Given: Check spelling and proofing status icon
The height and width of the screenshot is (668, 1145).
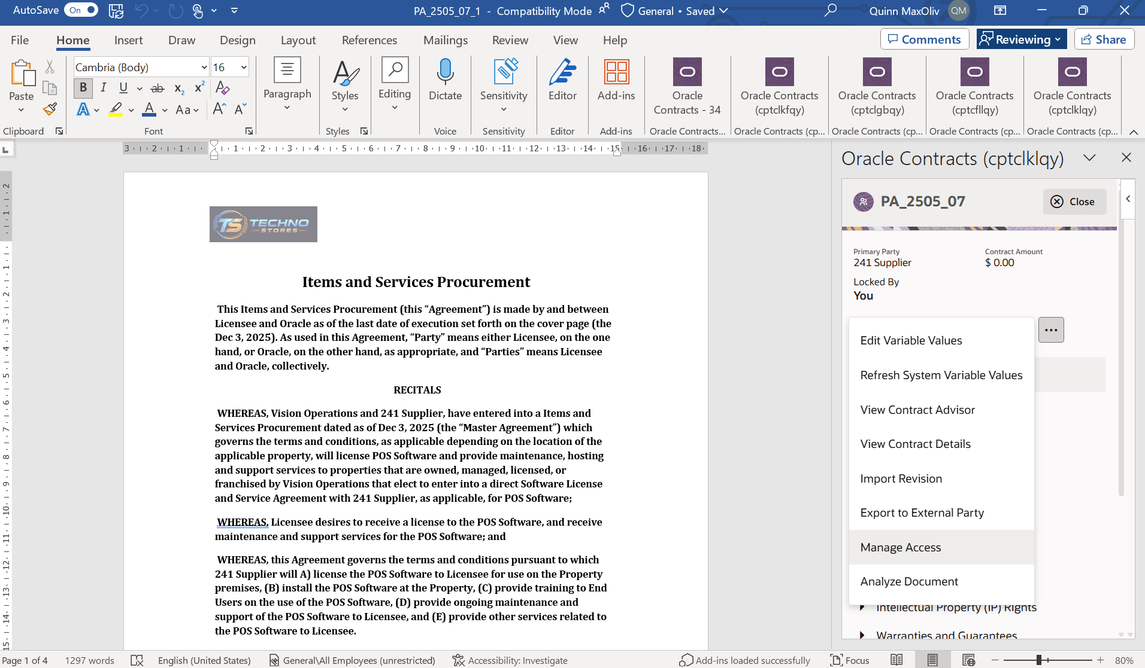Looking at the screenshot, I should pos(137,660).
